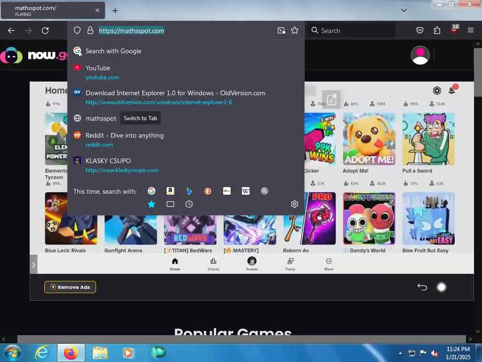The height and width of the screenshot is (362, 482).
Task: Search history with the clock icon
Action: point(189,204)
